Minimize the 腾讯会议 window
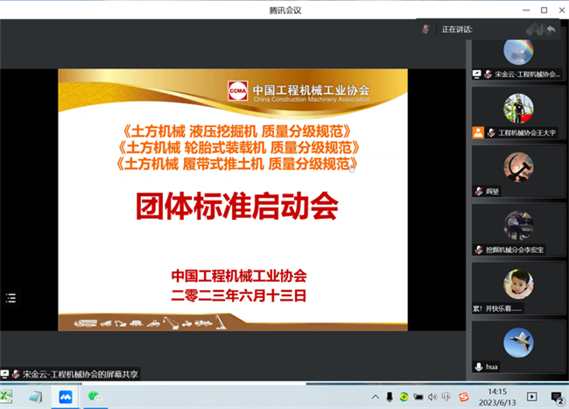Viewport: 569px width, 409px height. (526, 11)
